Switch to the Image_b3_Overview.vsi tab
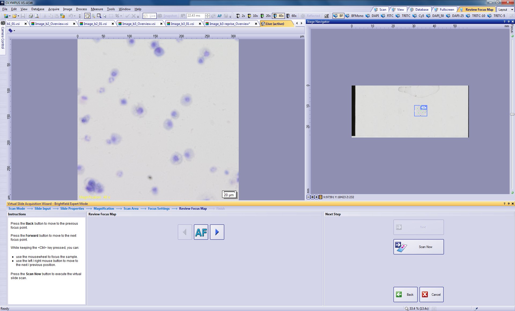This screenshot has height=311, width=515. tap(139, 24)
